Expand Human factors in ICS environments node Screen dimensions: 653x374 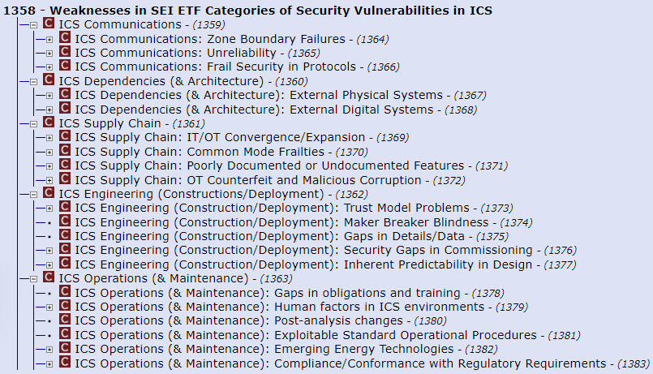coord(49,307)
